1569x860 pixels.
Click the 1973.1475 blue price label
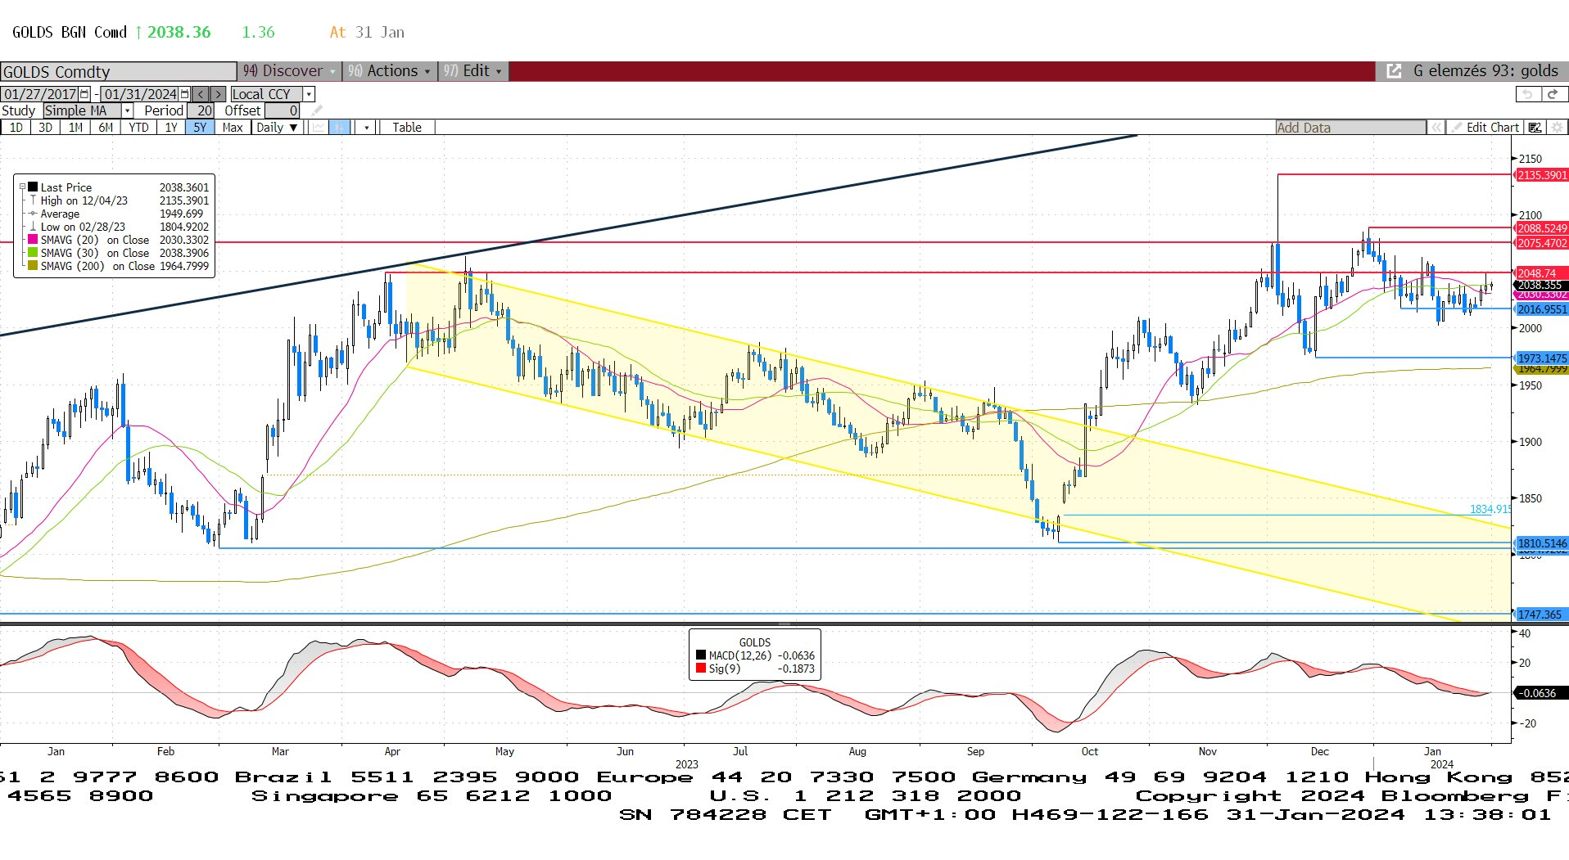[1540, 358]
